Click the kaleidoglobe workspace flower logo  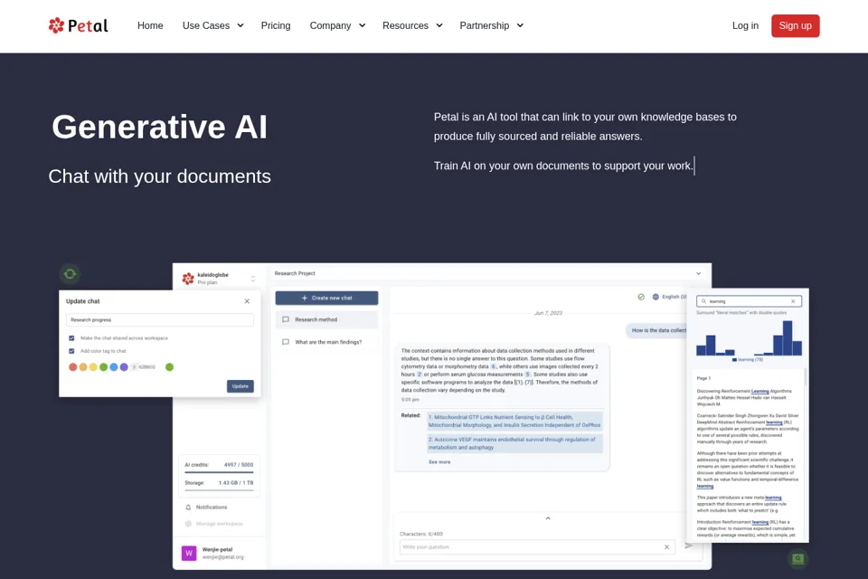188,278
